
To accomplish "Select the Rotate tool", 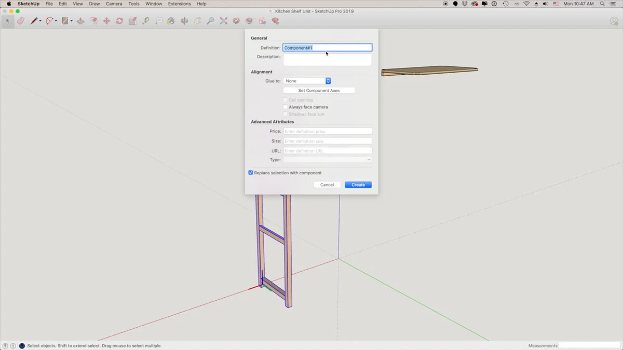I will pyautogui.click(x=119, y=21).
